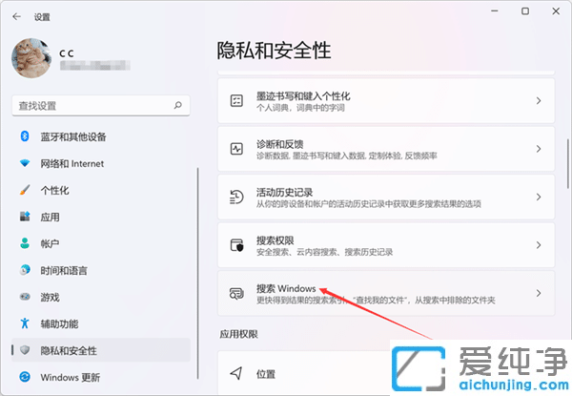Screen dimensions: 572x396
Task: Click chevron on 活动历史记录 row
Action: pos(539,198)
